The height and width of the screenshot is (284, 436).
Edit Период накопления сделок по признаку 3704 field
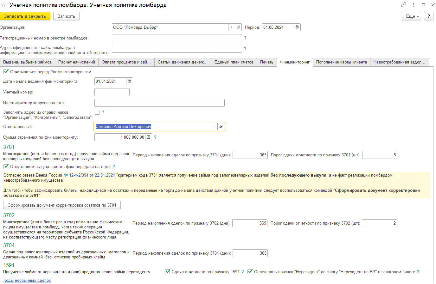[250, 253]
